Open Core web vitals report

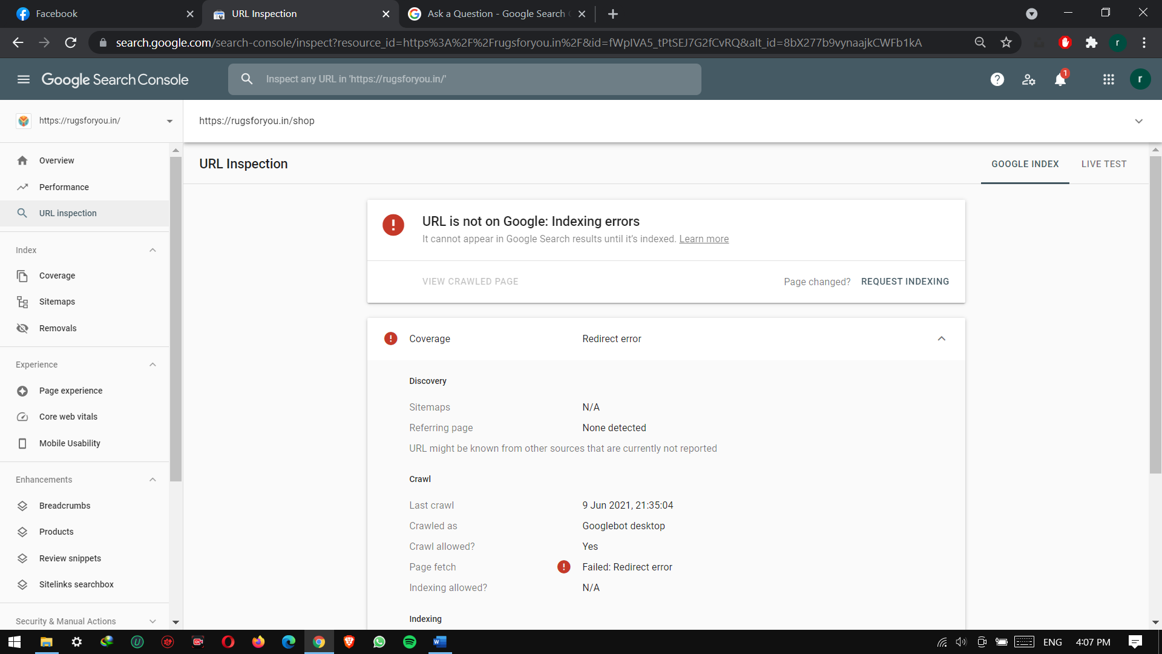point(68,417)
